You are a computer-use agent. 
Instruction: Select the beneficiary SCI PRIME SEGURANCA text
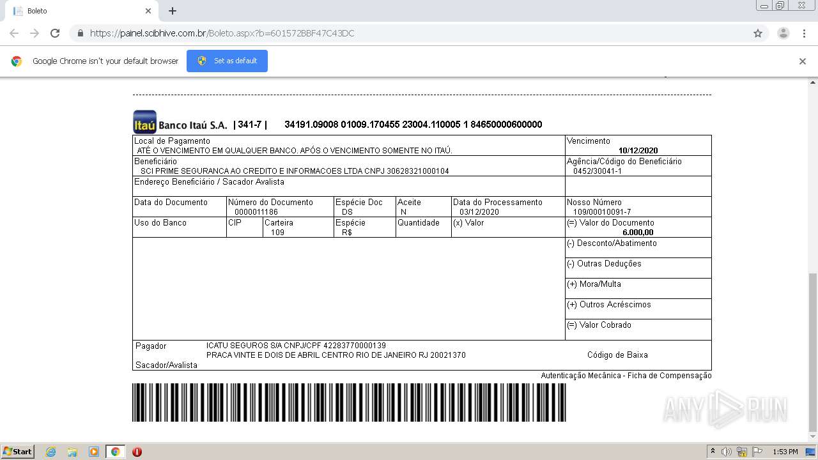tap(295, 171)
